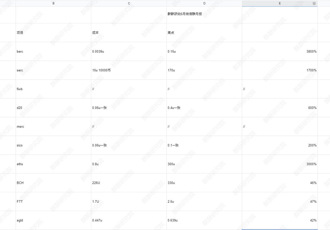The image size is (330, 230).
Task: Select the berc project cell
Action: pos(53,52)
